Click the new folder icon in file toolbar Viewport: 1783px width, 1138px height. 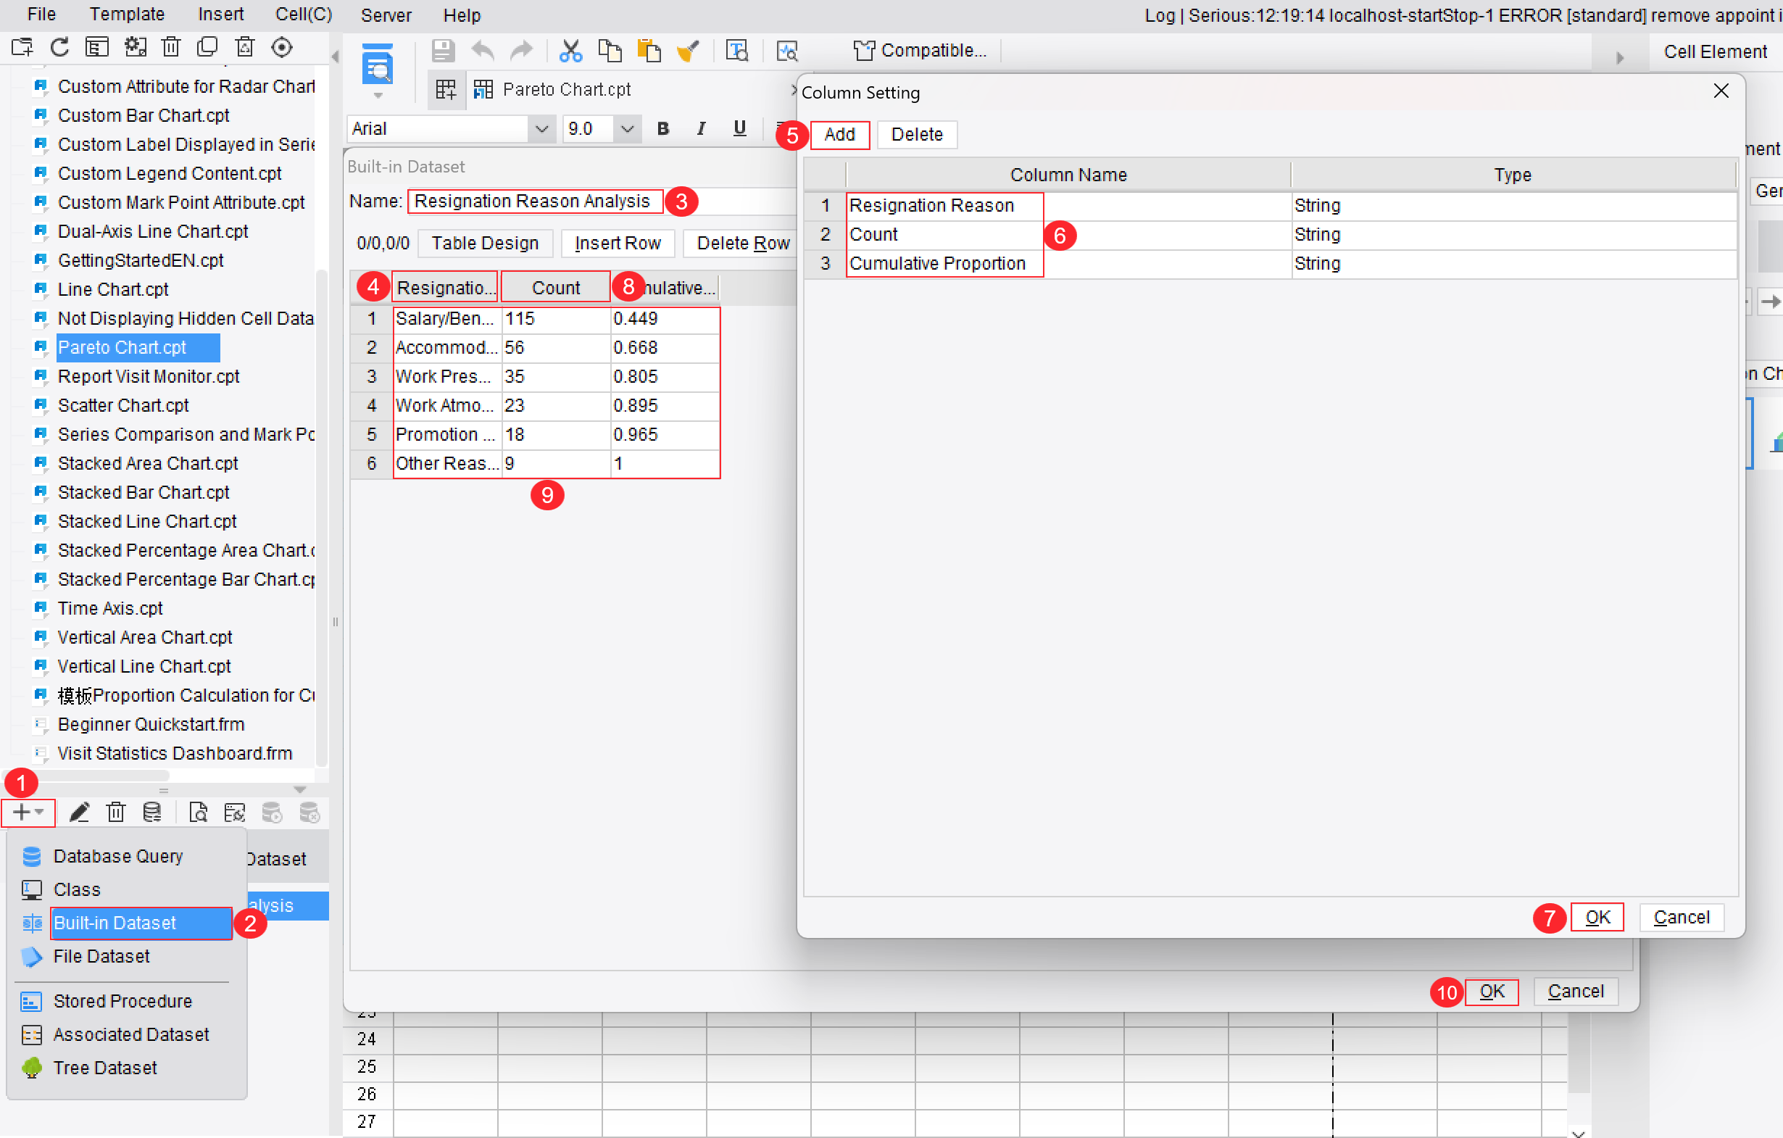click(x=23, y=48)
